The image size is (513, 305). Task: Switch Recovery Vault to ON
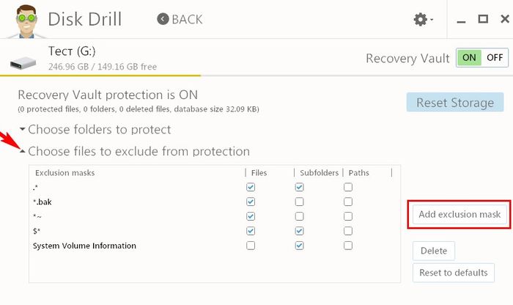pyautogui.click(x=469, y=57)
